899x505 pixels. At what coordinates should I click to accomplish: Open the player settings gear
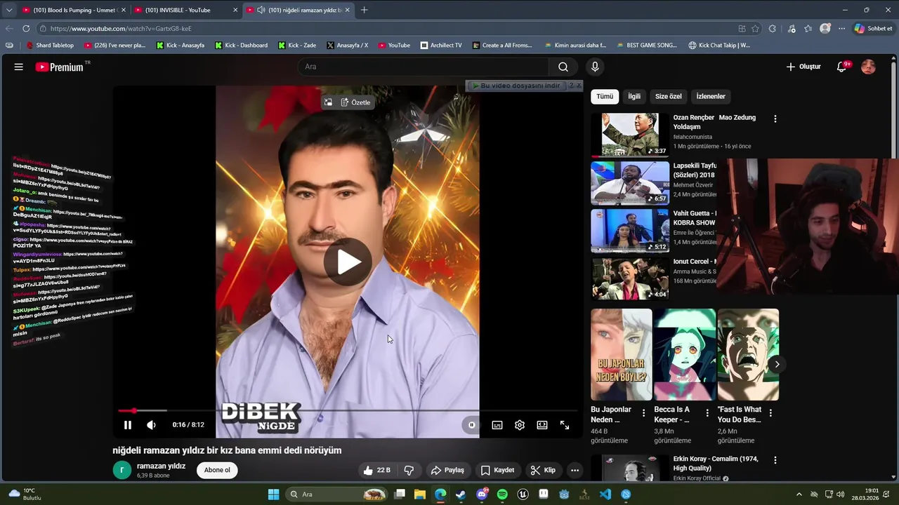point(520,425)
